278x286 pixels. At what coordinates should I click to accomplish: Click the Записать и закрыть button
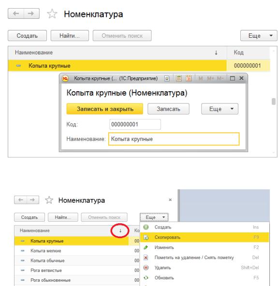click(105, 109)
